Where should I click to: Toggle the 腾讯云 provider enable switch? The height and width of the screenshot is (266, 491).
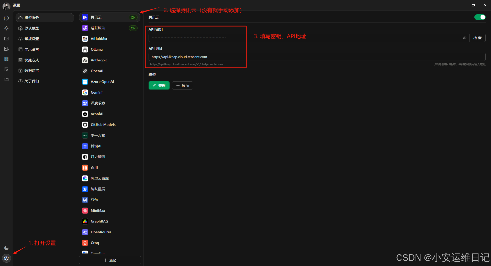(x=480, y=17)
